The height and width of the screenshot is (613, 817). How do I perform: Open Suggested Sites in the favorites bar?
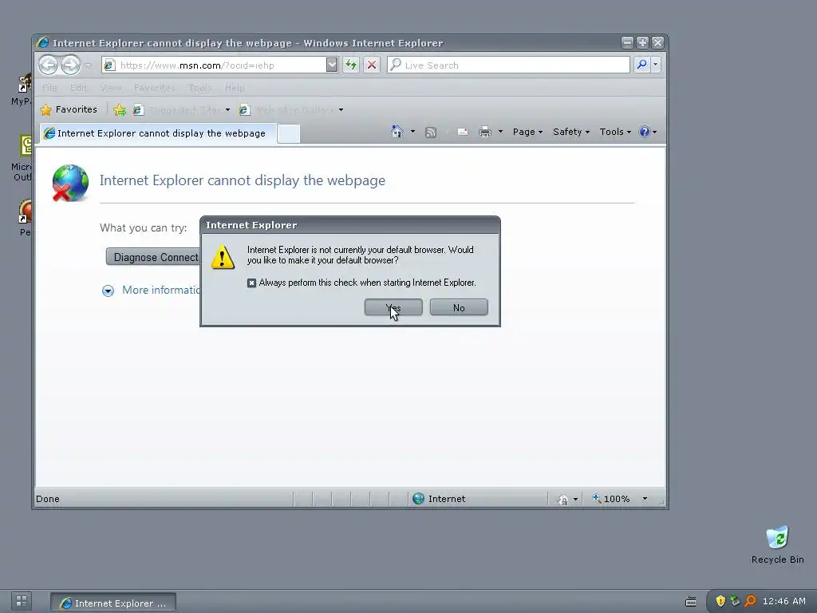click(x=180, y=110)
